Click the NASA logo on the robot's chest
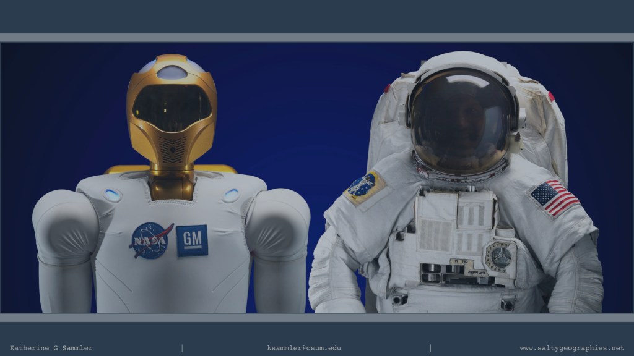The height and width of the screenshot is (356, 634). pos(150,240)
